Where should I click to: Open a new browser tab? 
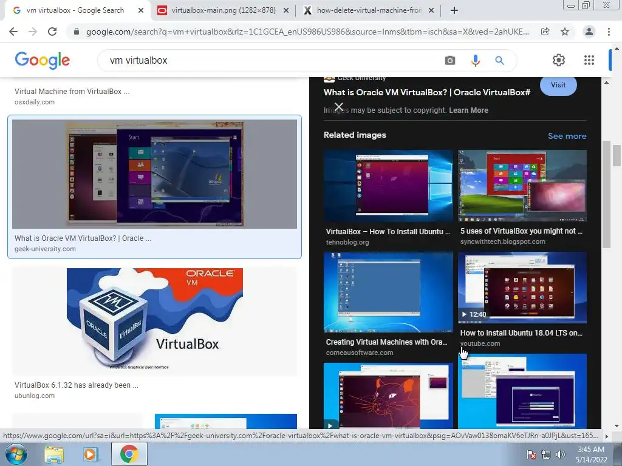454,10
